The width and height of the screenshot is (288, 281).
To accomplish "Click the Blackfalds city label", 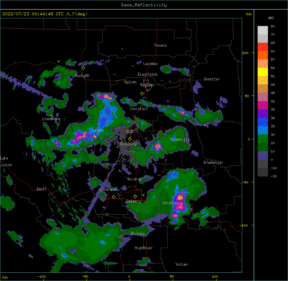I will coord(147,74).
